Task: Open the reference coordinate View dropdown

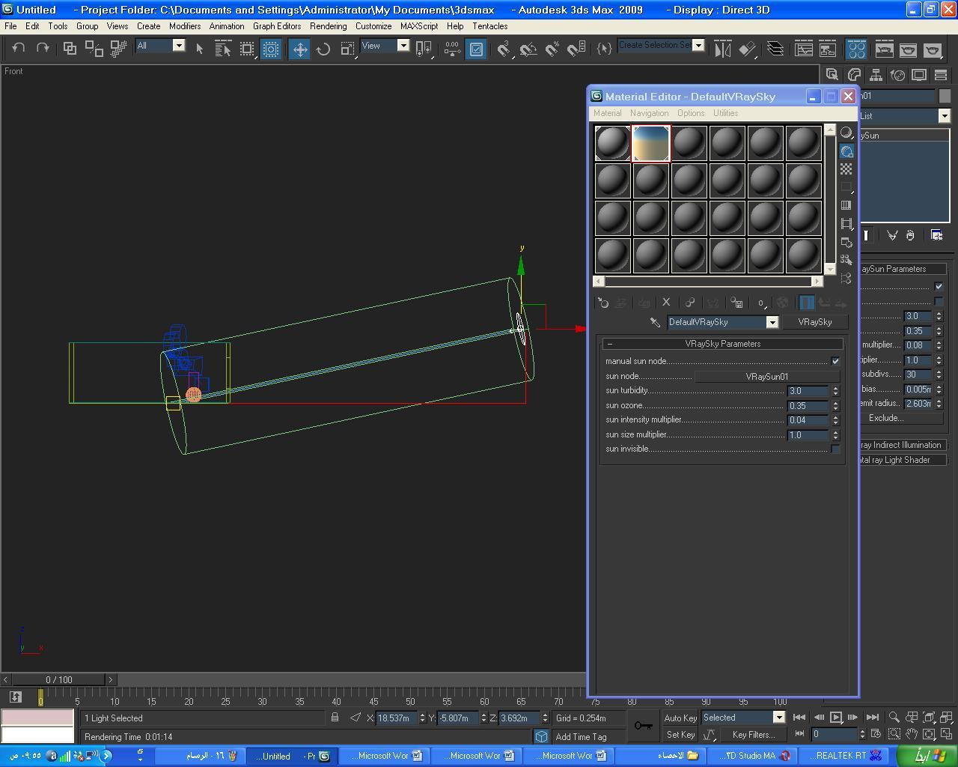Action: click(x=403, y=46)
